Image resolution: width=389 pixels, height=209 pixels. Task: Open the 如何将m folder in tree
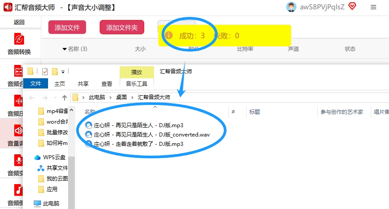(53, 143)
